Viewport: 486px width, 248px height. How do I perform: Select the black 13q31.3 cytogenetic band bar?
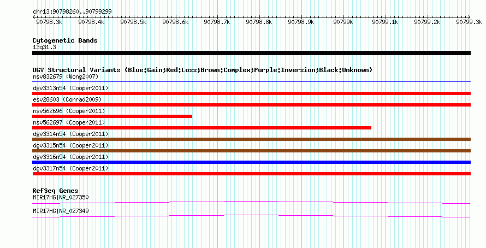(251, 53)
